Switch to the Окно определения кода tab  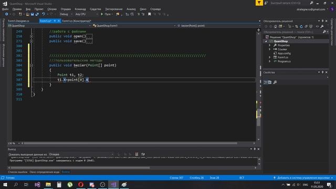44,172
